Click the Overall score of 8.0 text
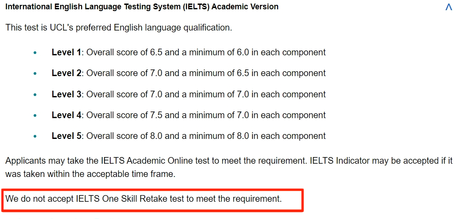 (124, 136)
